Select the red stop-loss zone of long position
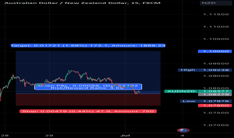This screenshot has width=234, height=138. pos(88,100)
